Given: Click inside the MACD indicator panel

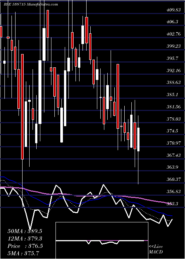Looking at the screenshot, I should [x=102, y=240].
